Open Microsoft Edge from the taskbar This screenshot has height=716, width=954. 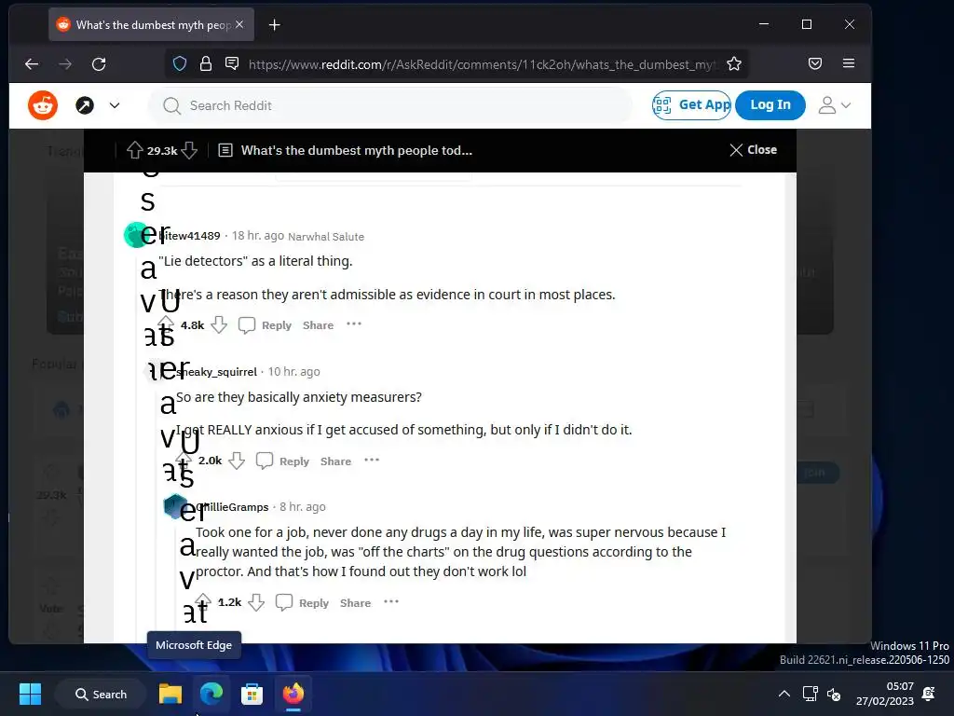[x=211, y=694]
